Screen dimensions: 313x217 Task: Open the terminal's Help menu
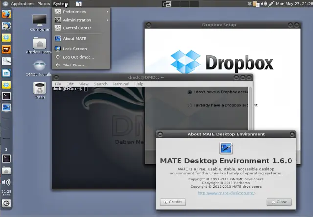click(139, 84)
